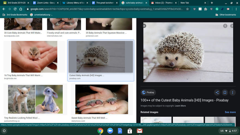Switch to the Inbox (2) tab
The width and height of the screenshot is (240, 135).
click(x=162, y=3)
